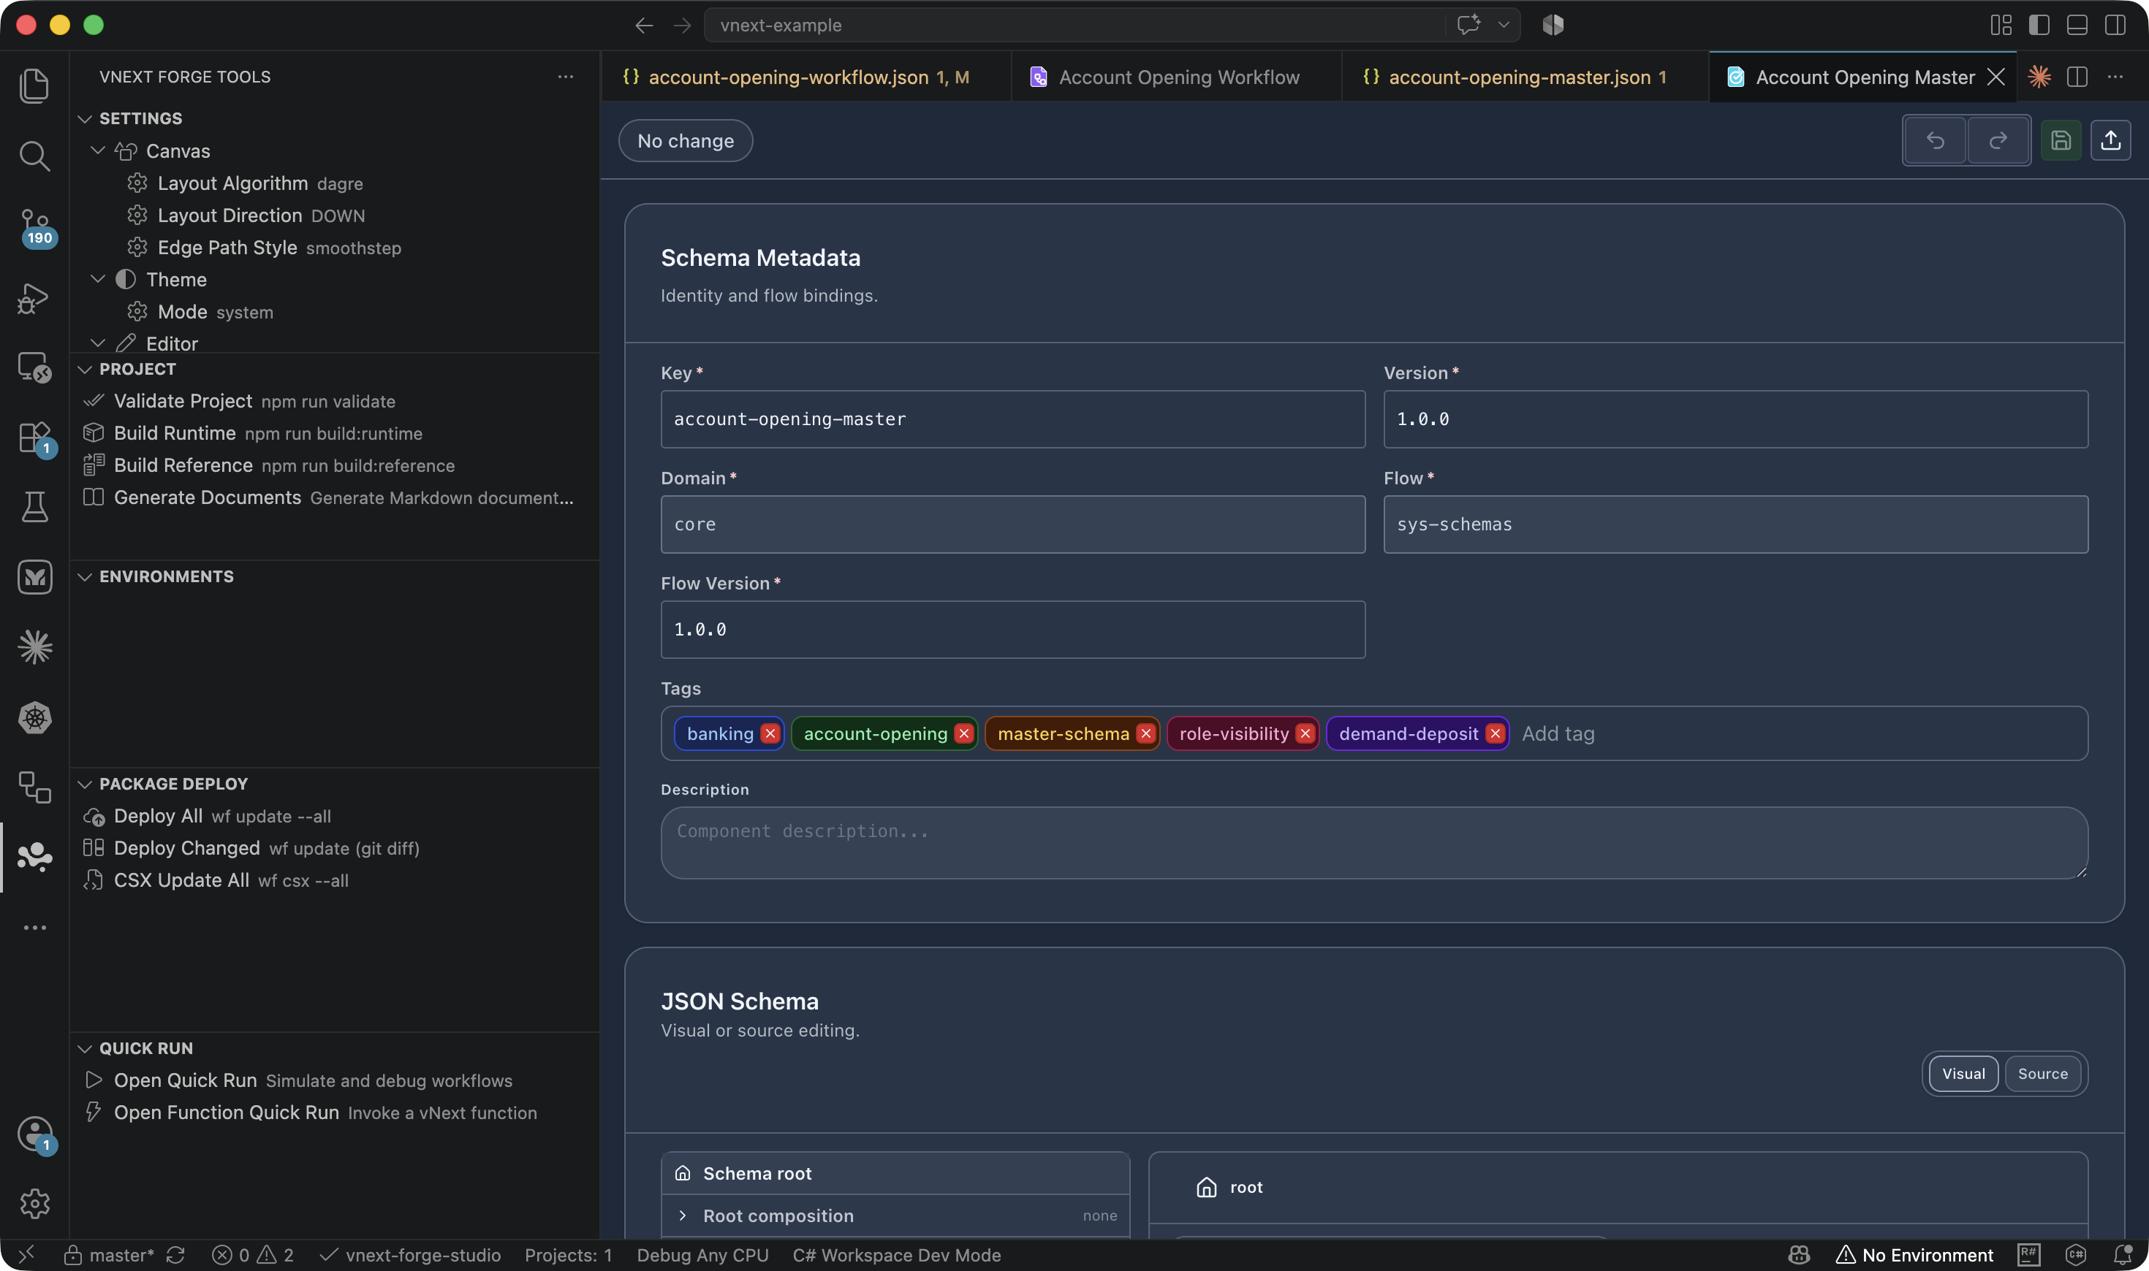Collapse the Canvas tree node
2149x1271 pixels.
point(99,150)
